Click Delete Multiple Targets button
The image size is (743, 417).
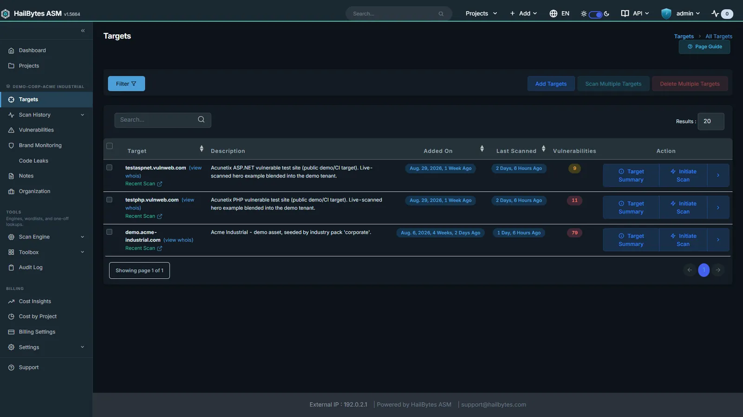point(690,84)
